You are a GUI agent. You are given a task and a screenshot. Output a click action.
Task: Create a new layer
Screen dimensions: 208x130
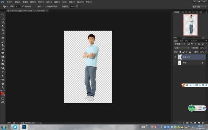(199, 123)
